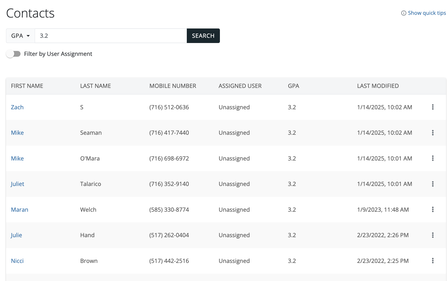Open the more options for Maran Welch
Image resolution: width=448 pixels, height=281 pixels.
tap(432, 210)
